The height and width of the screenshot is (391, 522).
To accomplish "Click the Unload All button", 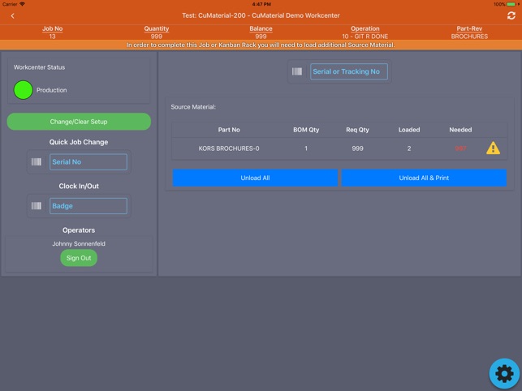I will point(255,178).
